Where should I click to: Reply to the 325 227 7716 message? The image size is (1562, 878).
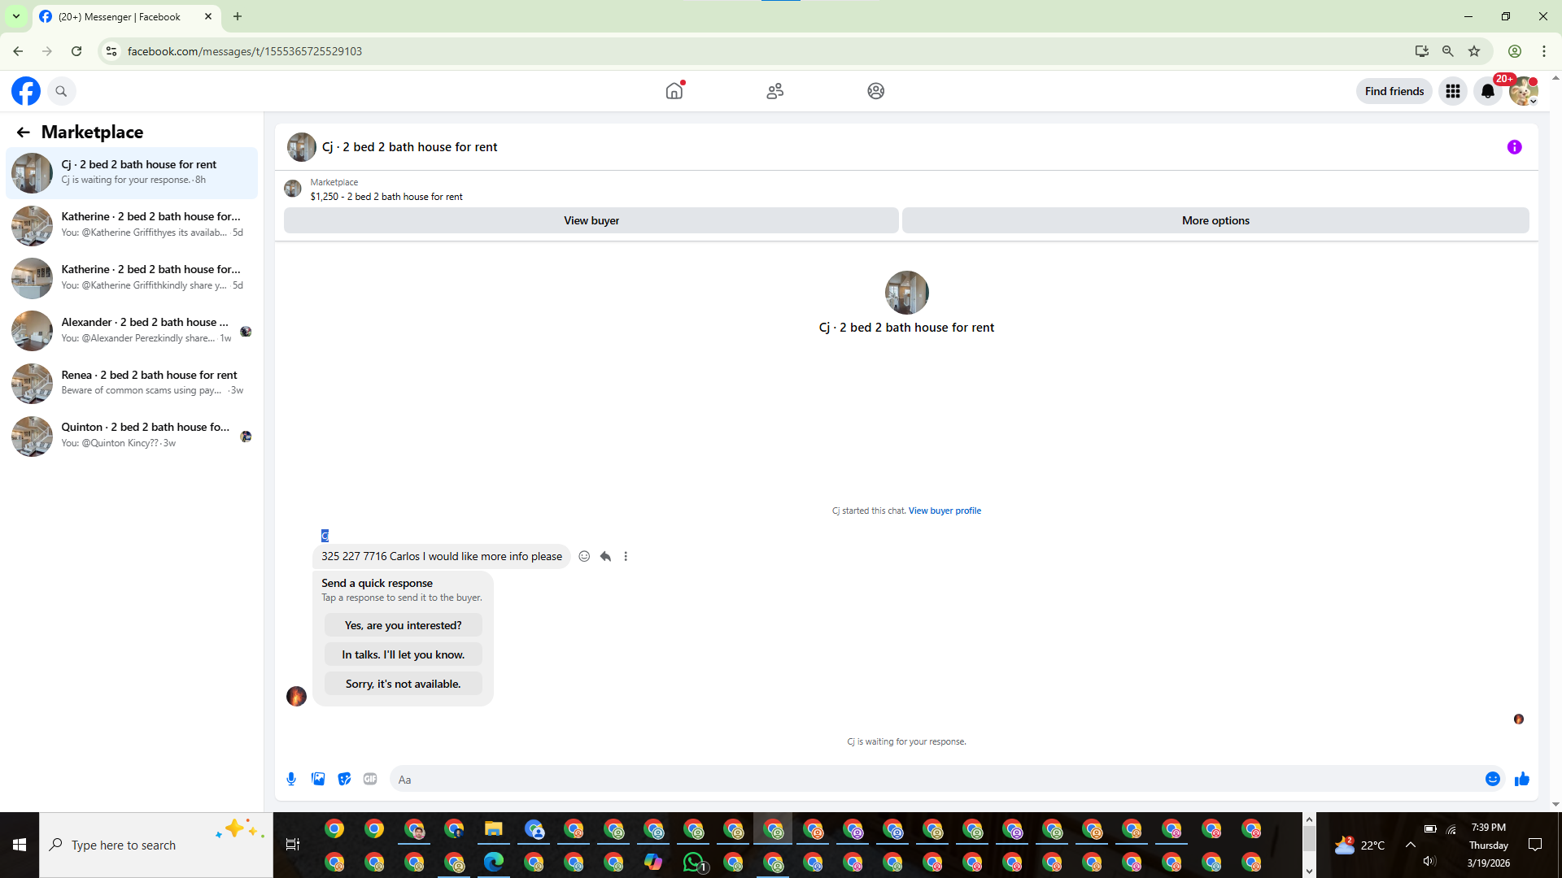click(605, 556)
